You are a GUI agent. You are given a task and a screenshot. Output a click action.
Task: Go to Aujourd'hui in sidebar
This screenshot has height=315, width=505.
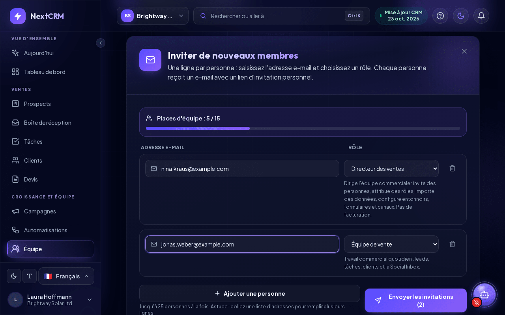coord(50,53)
